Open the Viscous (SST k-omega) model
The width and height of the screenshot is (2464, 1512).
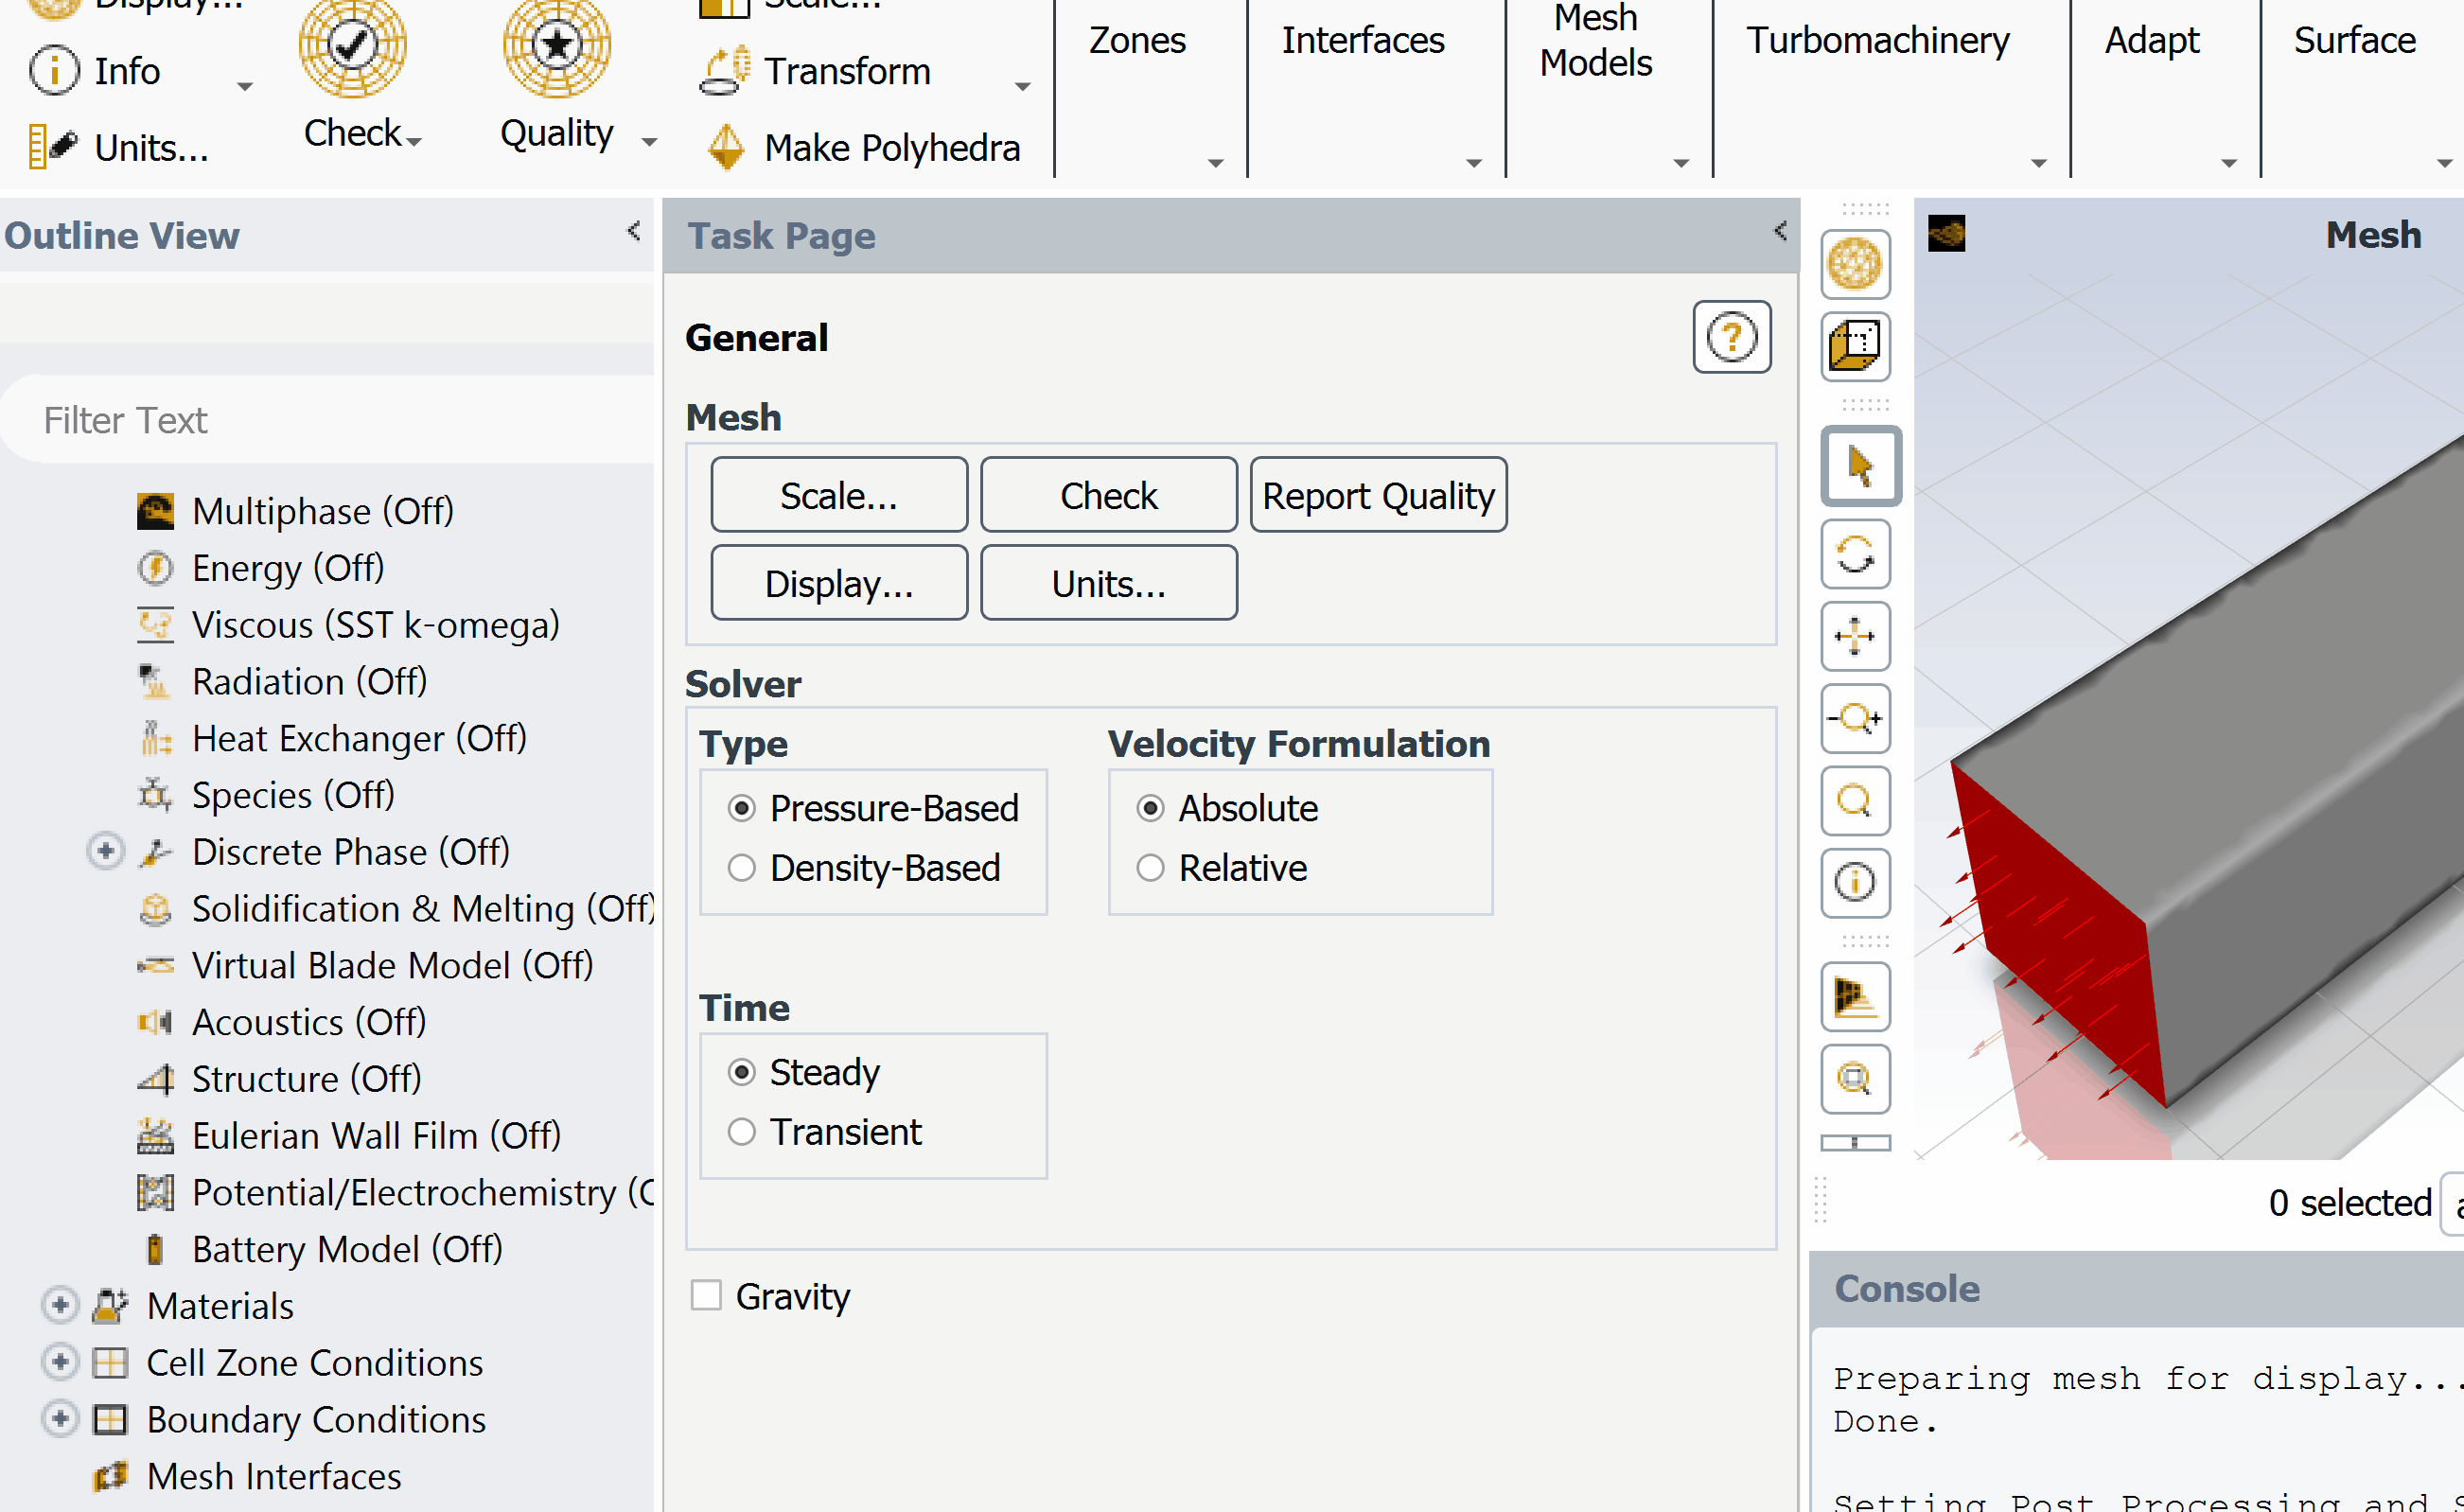[x=375, y=625]
